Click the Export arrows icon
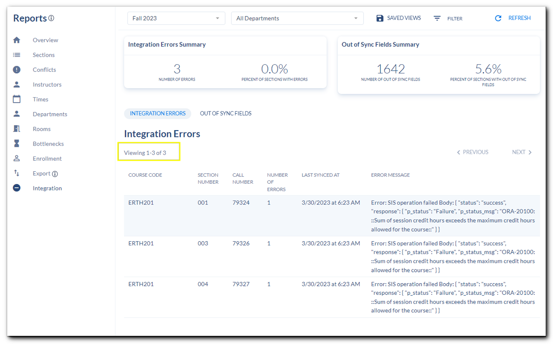Screen dimensions: 553x344 click(x=17, y=173)
